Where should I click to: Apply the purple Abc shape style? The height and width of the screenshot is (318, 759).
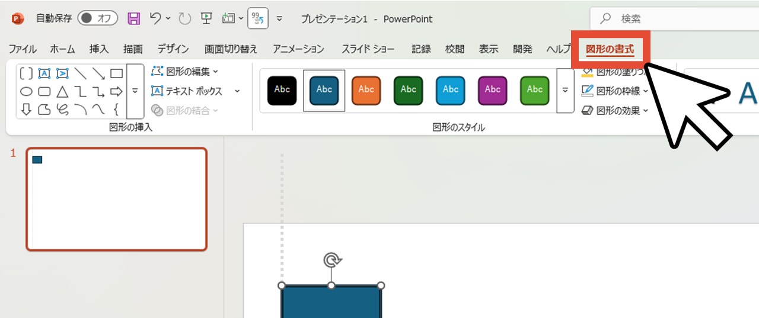click(x=493, y=91)
